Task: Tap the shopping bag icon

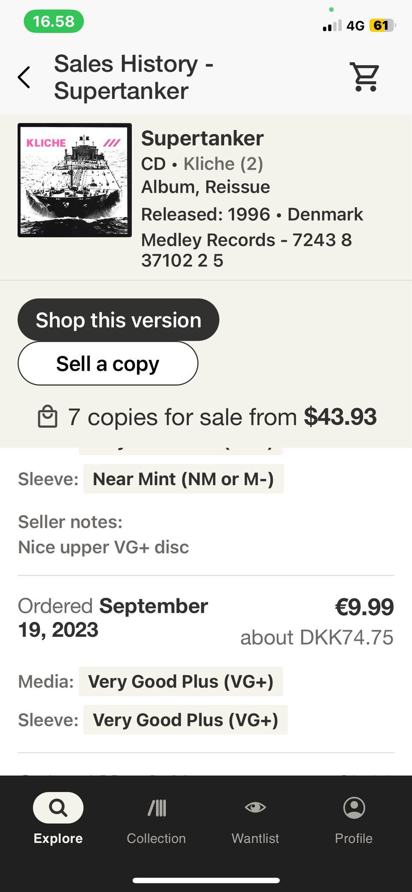Action: [48, 417]
